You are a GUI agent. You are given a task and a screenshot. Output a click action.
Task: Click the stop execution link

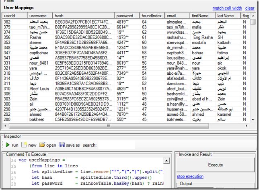coord(190,176)
